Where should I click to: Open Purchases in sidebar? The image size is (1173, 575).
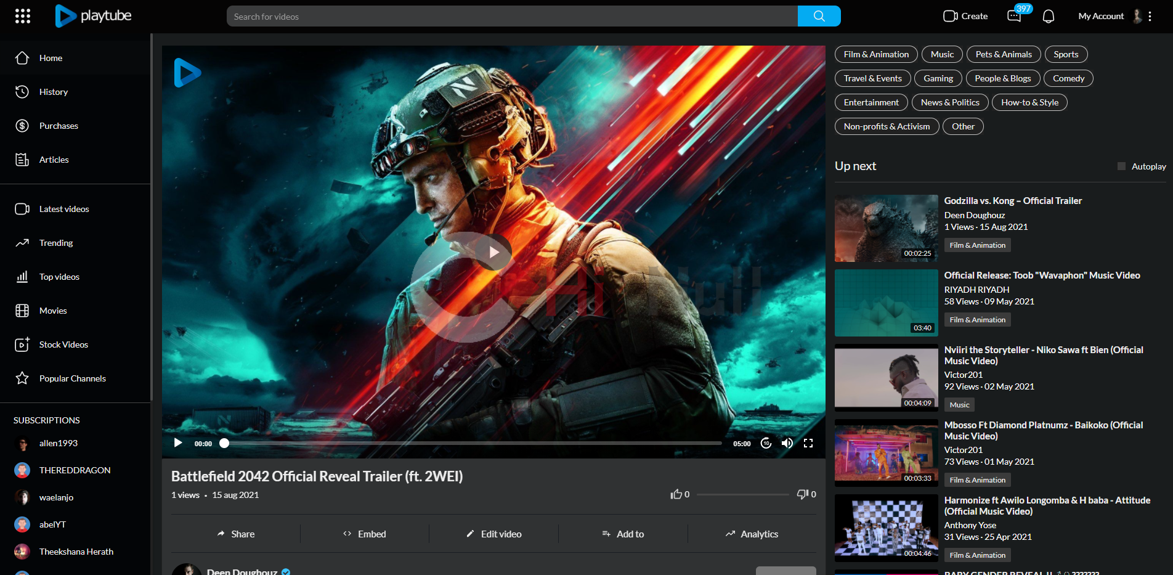[x=75, y=126]
